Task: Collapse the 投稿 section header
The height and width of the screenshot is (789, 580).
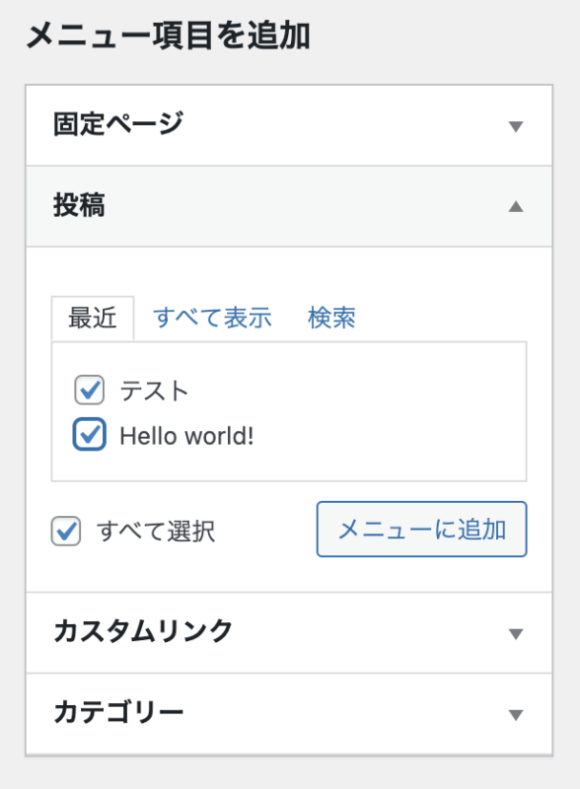Action: coord(289,206)
